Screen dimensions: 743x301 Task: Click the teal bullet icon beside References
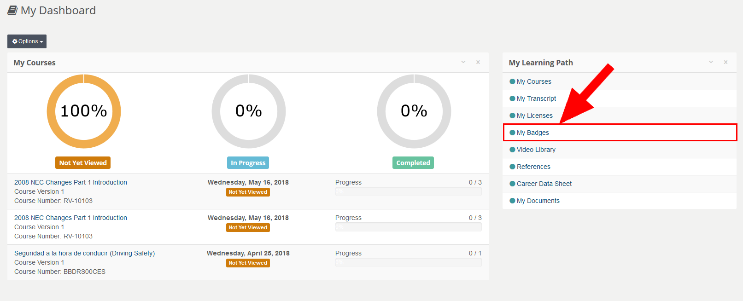[512, 167]
